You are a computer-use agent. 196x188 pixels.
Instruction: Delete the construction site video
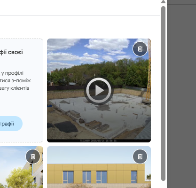(140, 49)
